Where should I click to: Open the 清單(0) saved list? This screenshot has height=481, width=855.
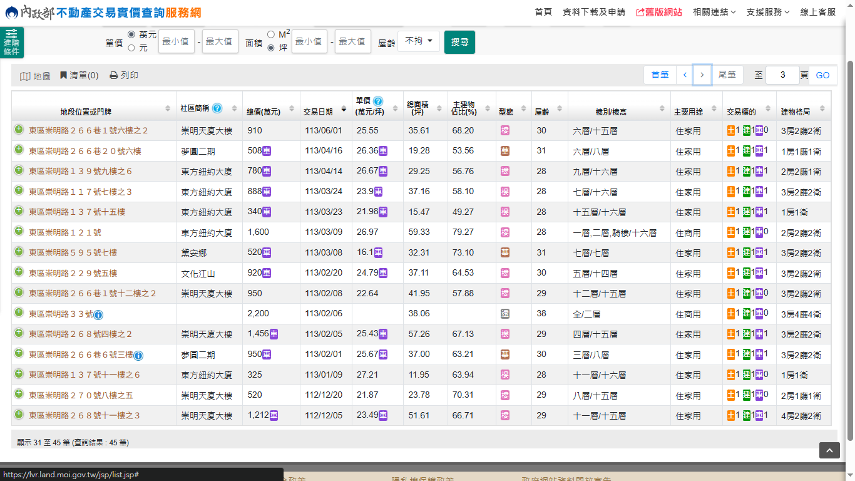[79, 76]
